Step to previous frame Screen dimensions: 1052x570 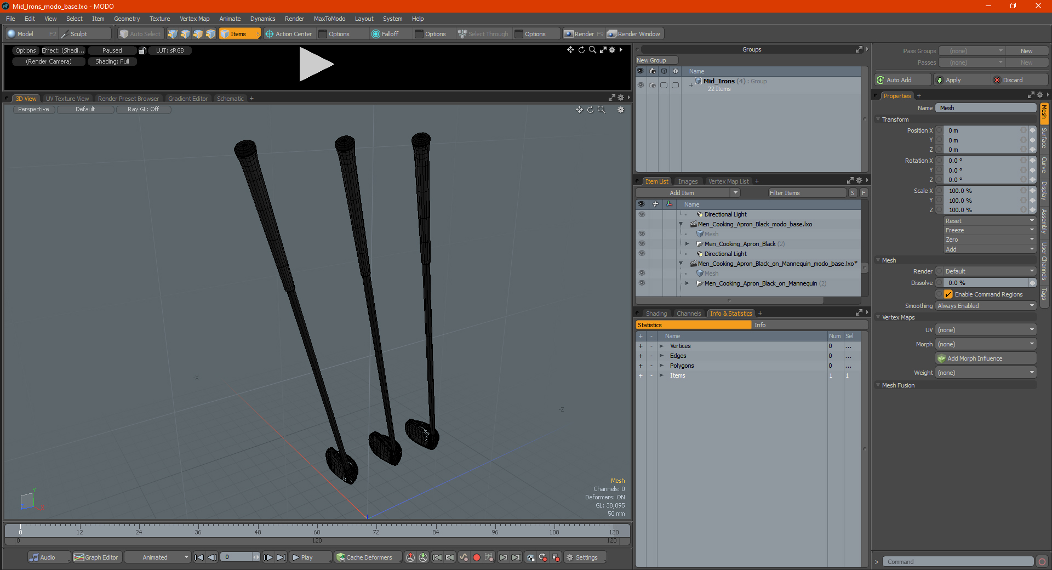(213, 557)
